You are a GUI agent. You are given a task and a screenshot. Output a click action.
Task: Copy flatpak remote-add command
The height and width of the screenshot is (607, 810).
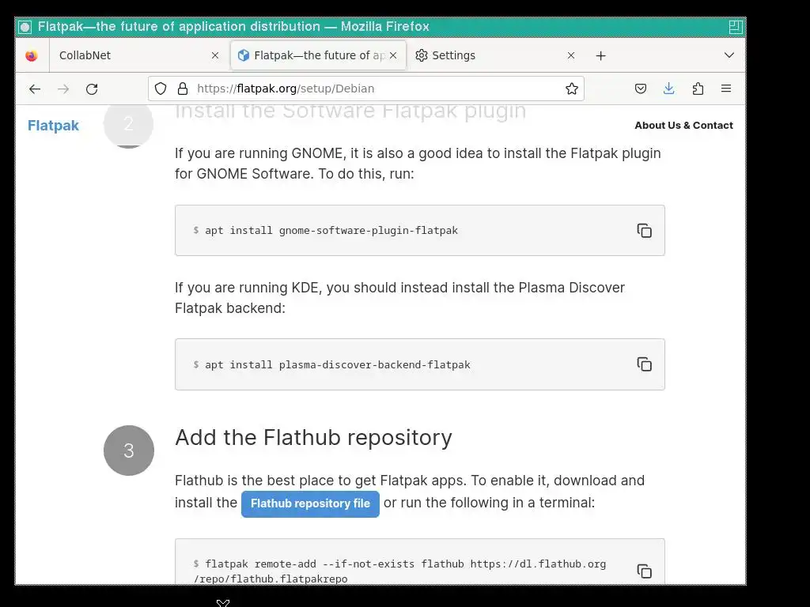(x=644, y=571)
